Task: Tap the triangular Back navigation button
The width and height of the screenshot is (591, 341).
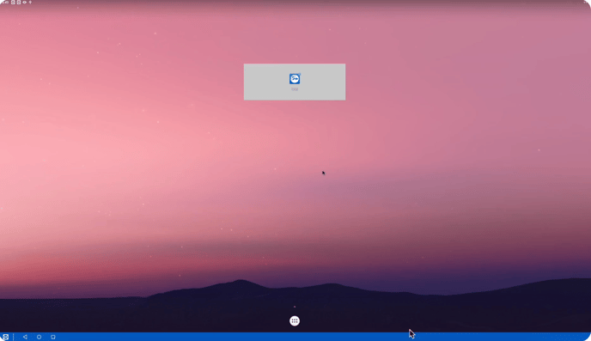Action: point(25,337)
